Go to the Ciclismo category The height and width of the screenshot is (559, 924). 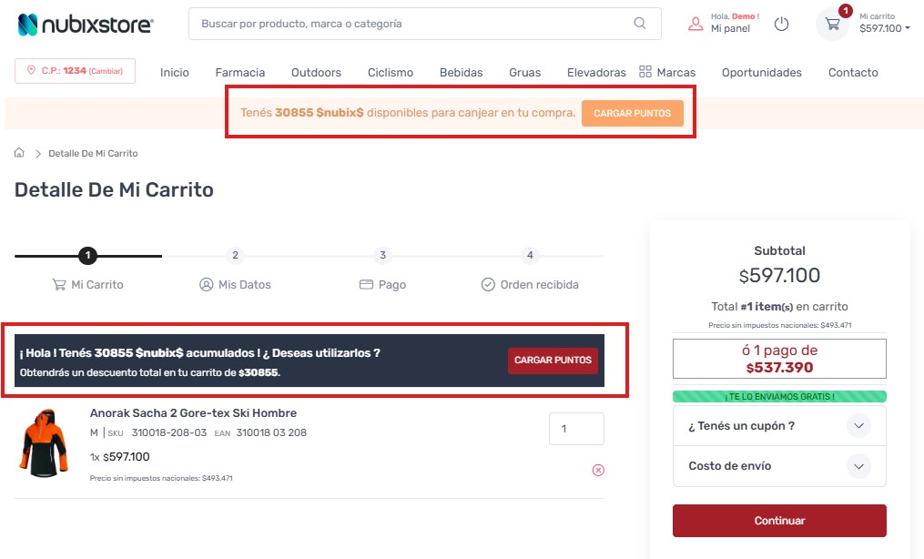[x=391, y=73]
